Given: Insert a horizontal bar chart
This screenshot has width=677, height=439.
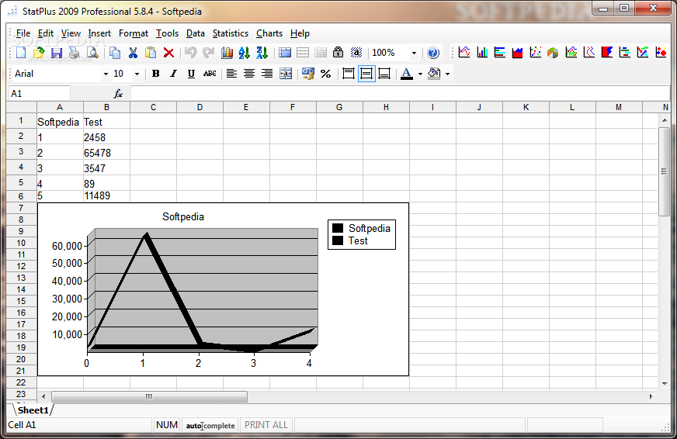Looking at the screenshot, I should click(499, 52).
